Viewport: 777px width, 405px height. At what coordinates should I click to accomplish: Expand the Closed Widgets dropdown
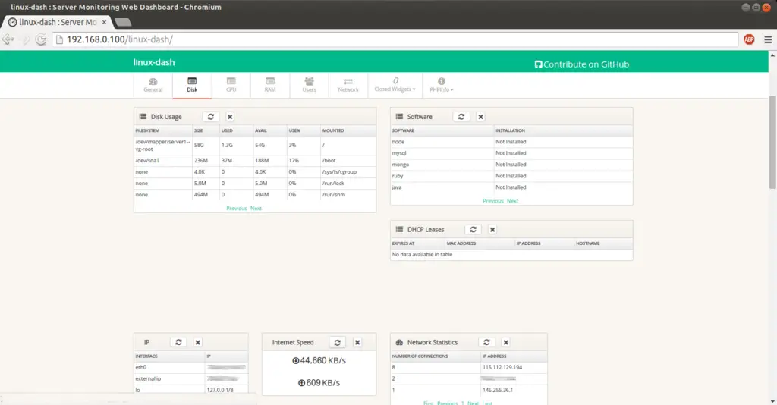395,85
